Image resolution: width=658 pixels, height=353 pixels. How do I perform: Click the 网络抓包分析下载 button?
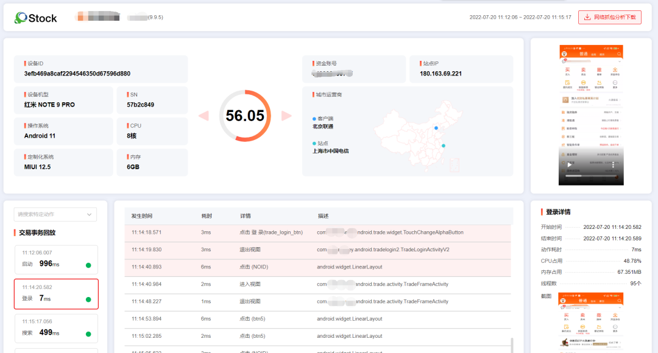pos(609,17)
